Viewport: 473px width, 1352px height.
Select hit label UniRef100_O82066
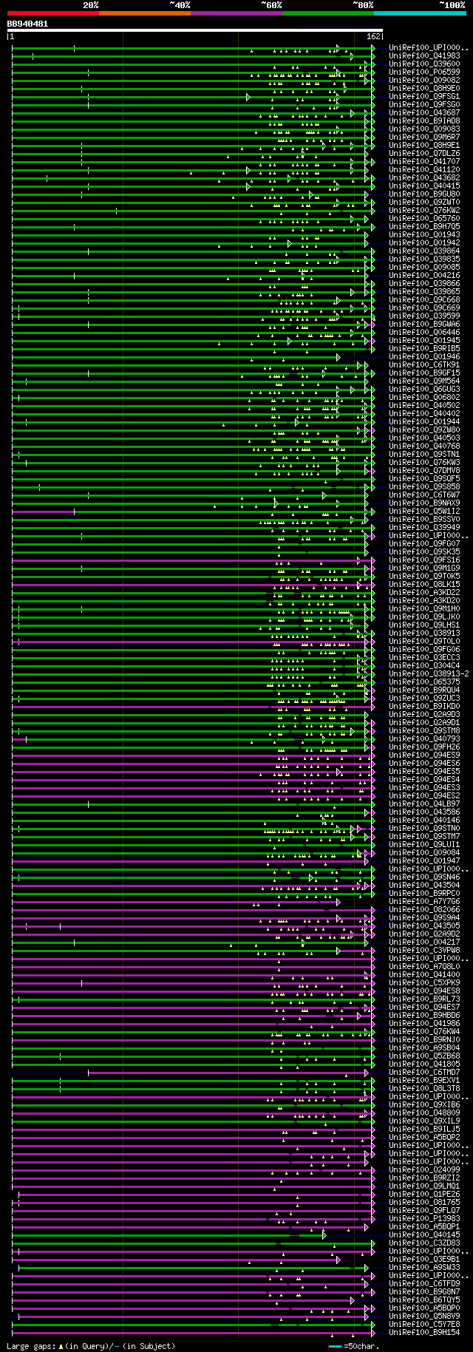pos(424,910)
